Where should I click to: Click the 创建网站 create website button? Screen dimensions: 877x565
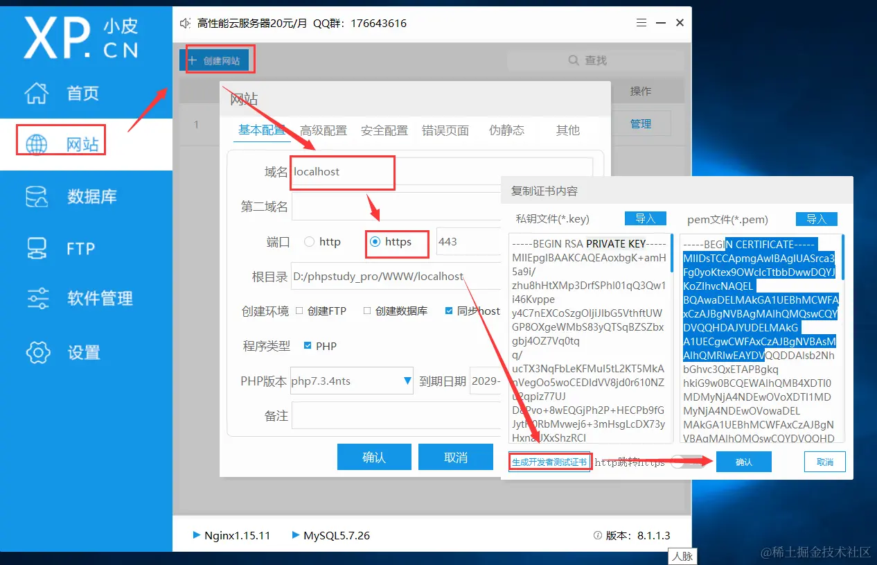click(x=214, y=60)
